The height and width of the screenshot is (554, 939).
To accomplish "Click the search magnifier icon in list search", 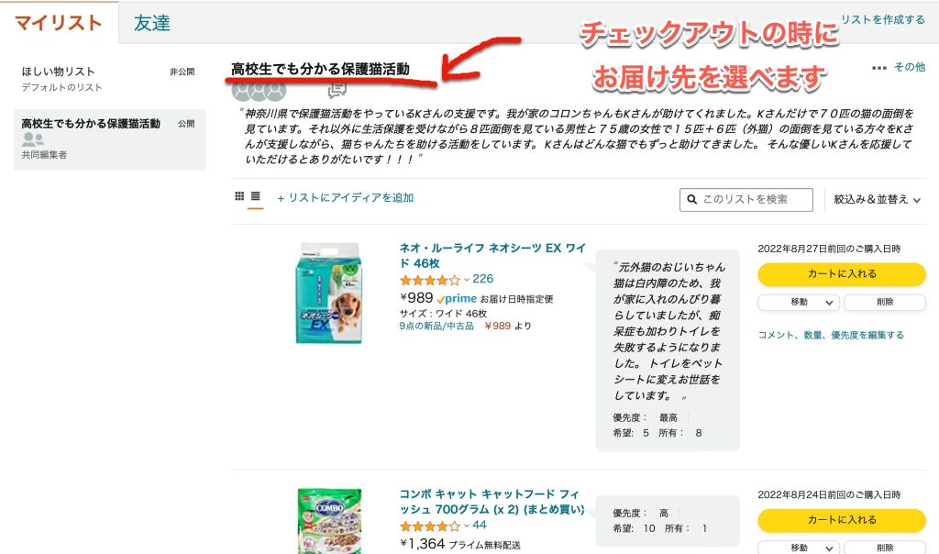I will [x=691, y=199].
